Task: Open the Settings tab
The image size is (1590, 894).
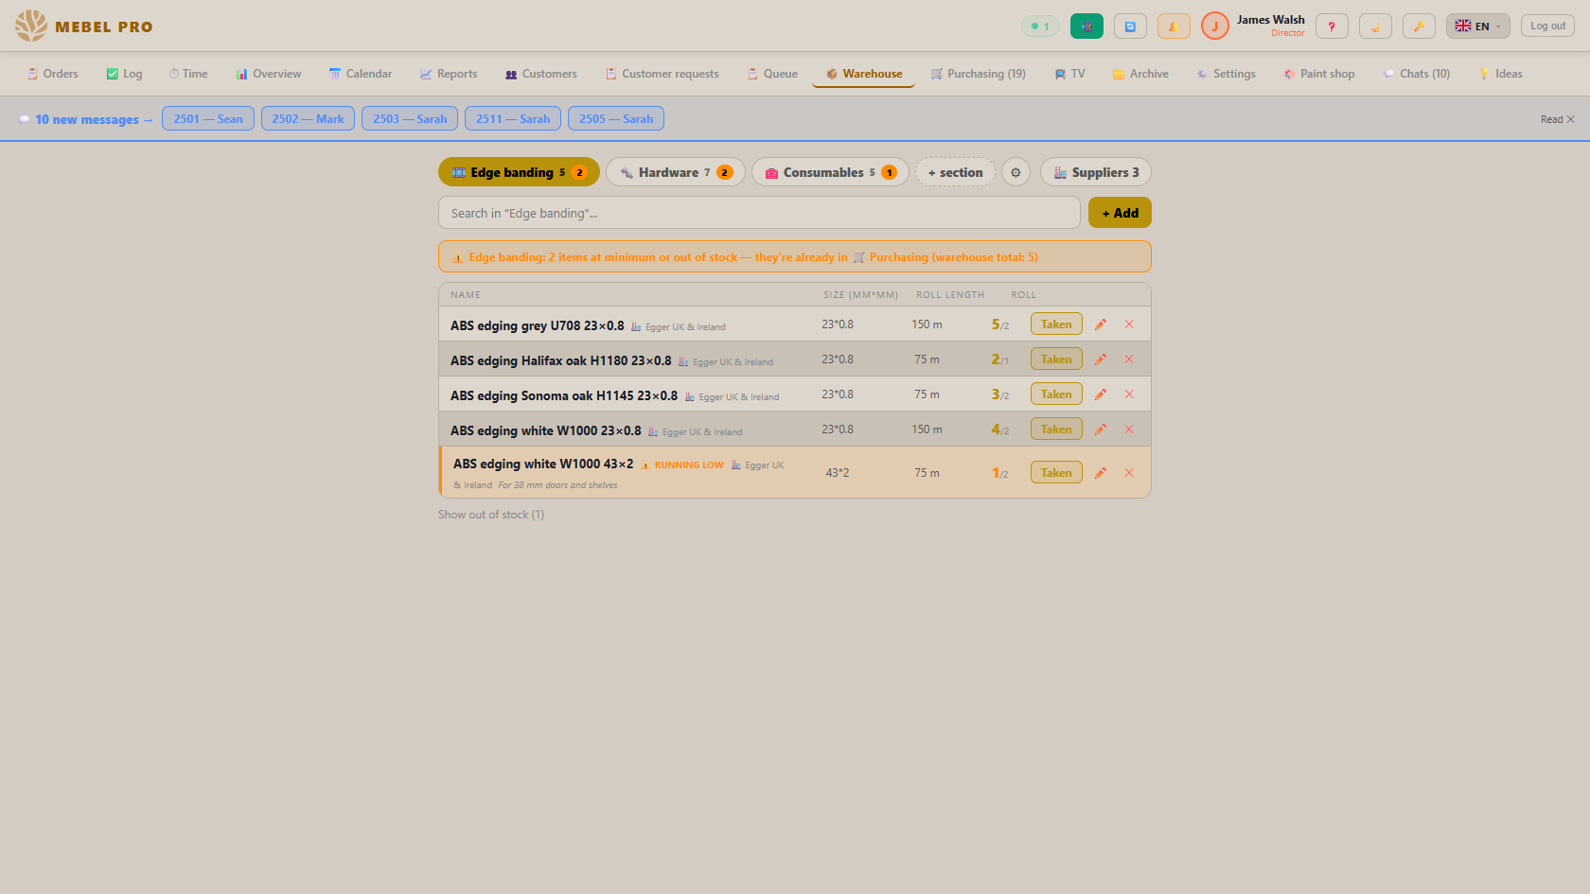Action: point(1227,74)
